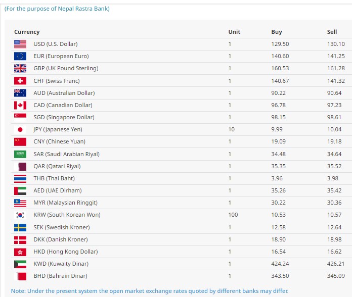The width and height of the screenshot is (352, 297).
Task: Click the Buy column header
Action: tap(277, 32)
